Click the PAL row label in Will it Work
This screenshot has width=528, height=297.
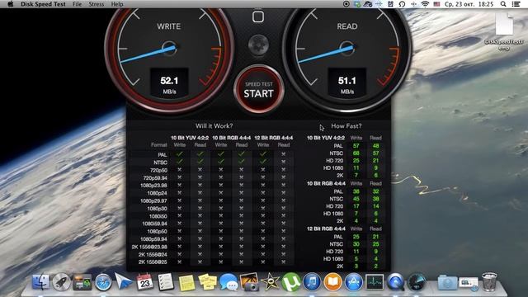163,155
